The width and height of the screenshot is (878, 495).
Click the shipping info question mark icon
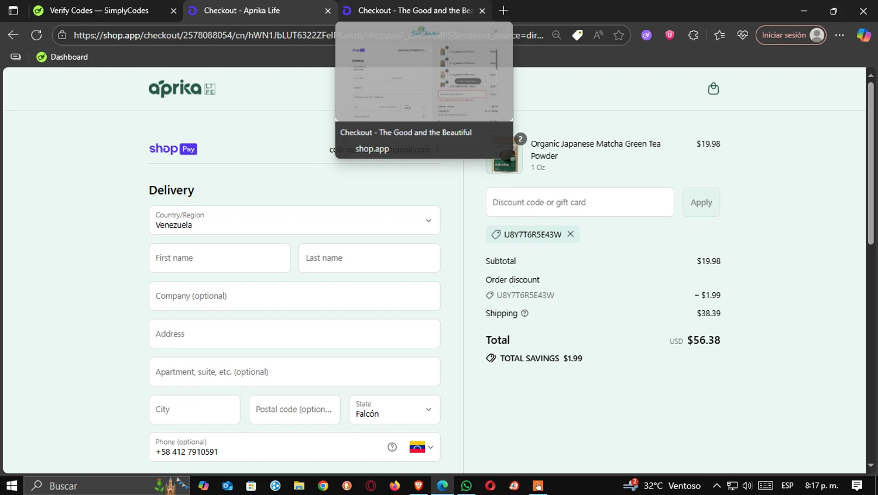point(524,313)
